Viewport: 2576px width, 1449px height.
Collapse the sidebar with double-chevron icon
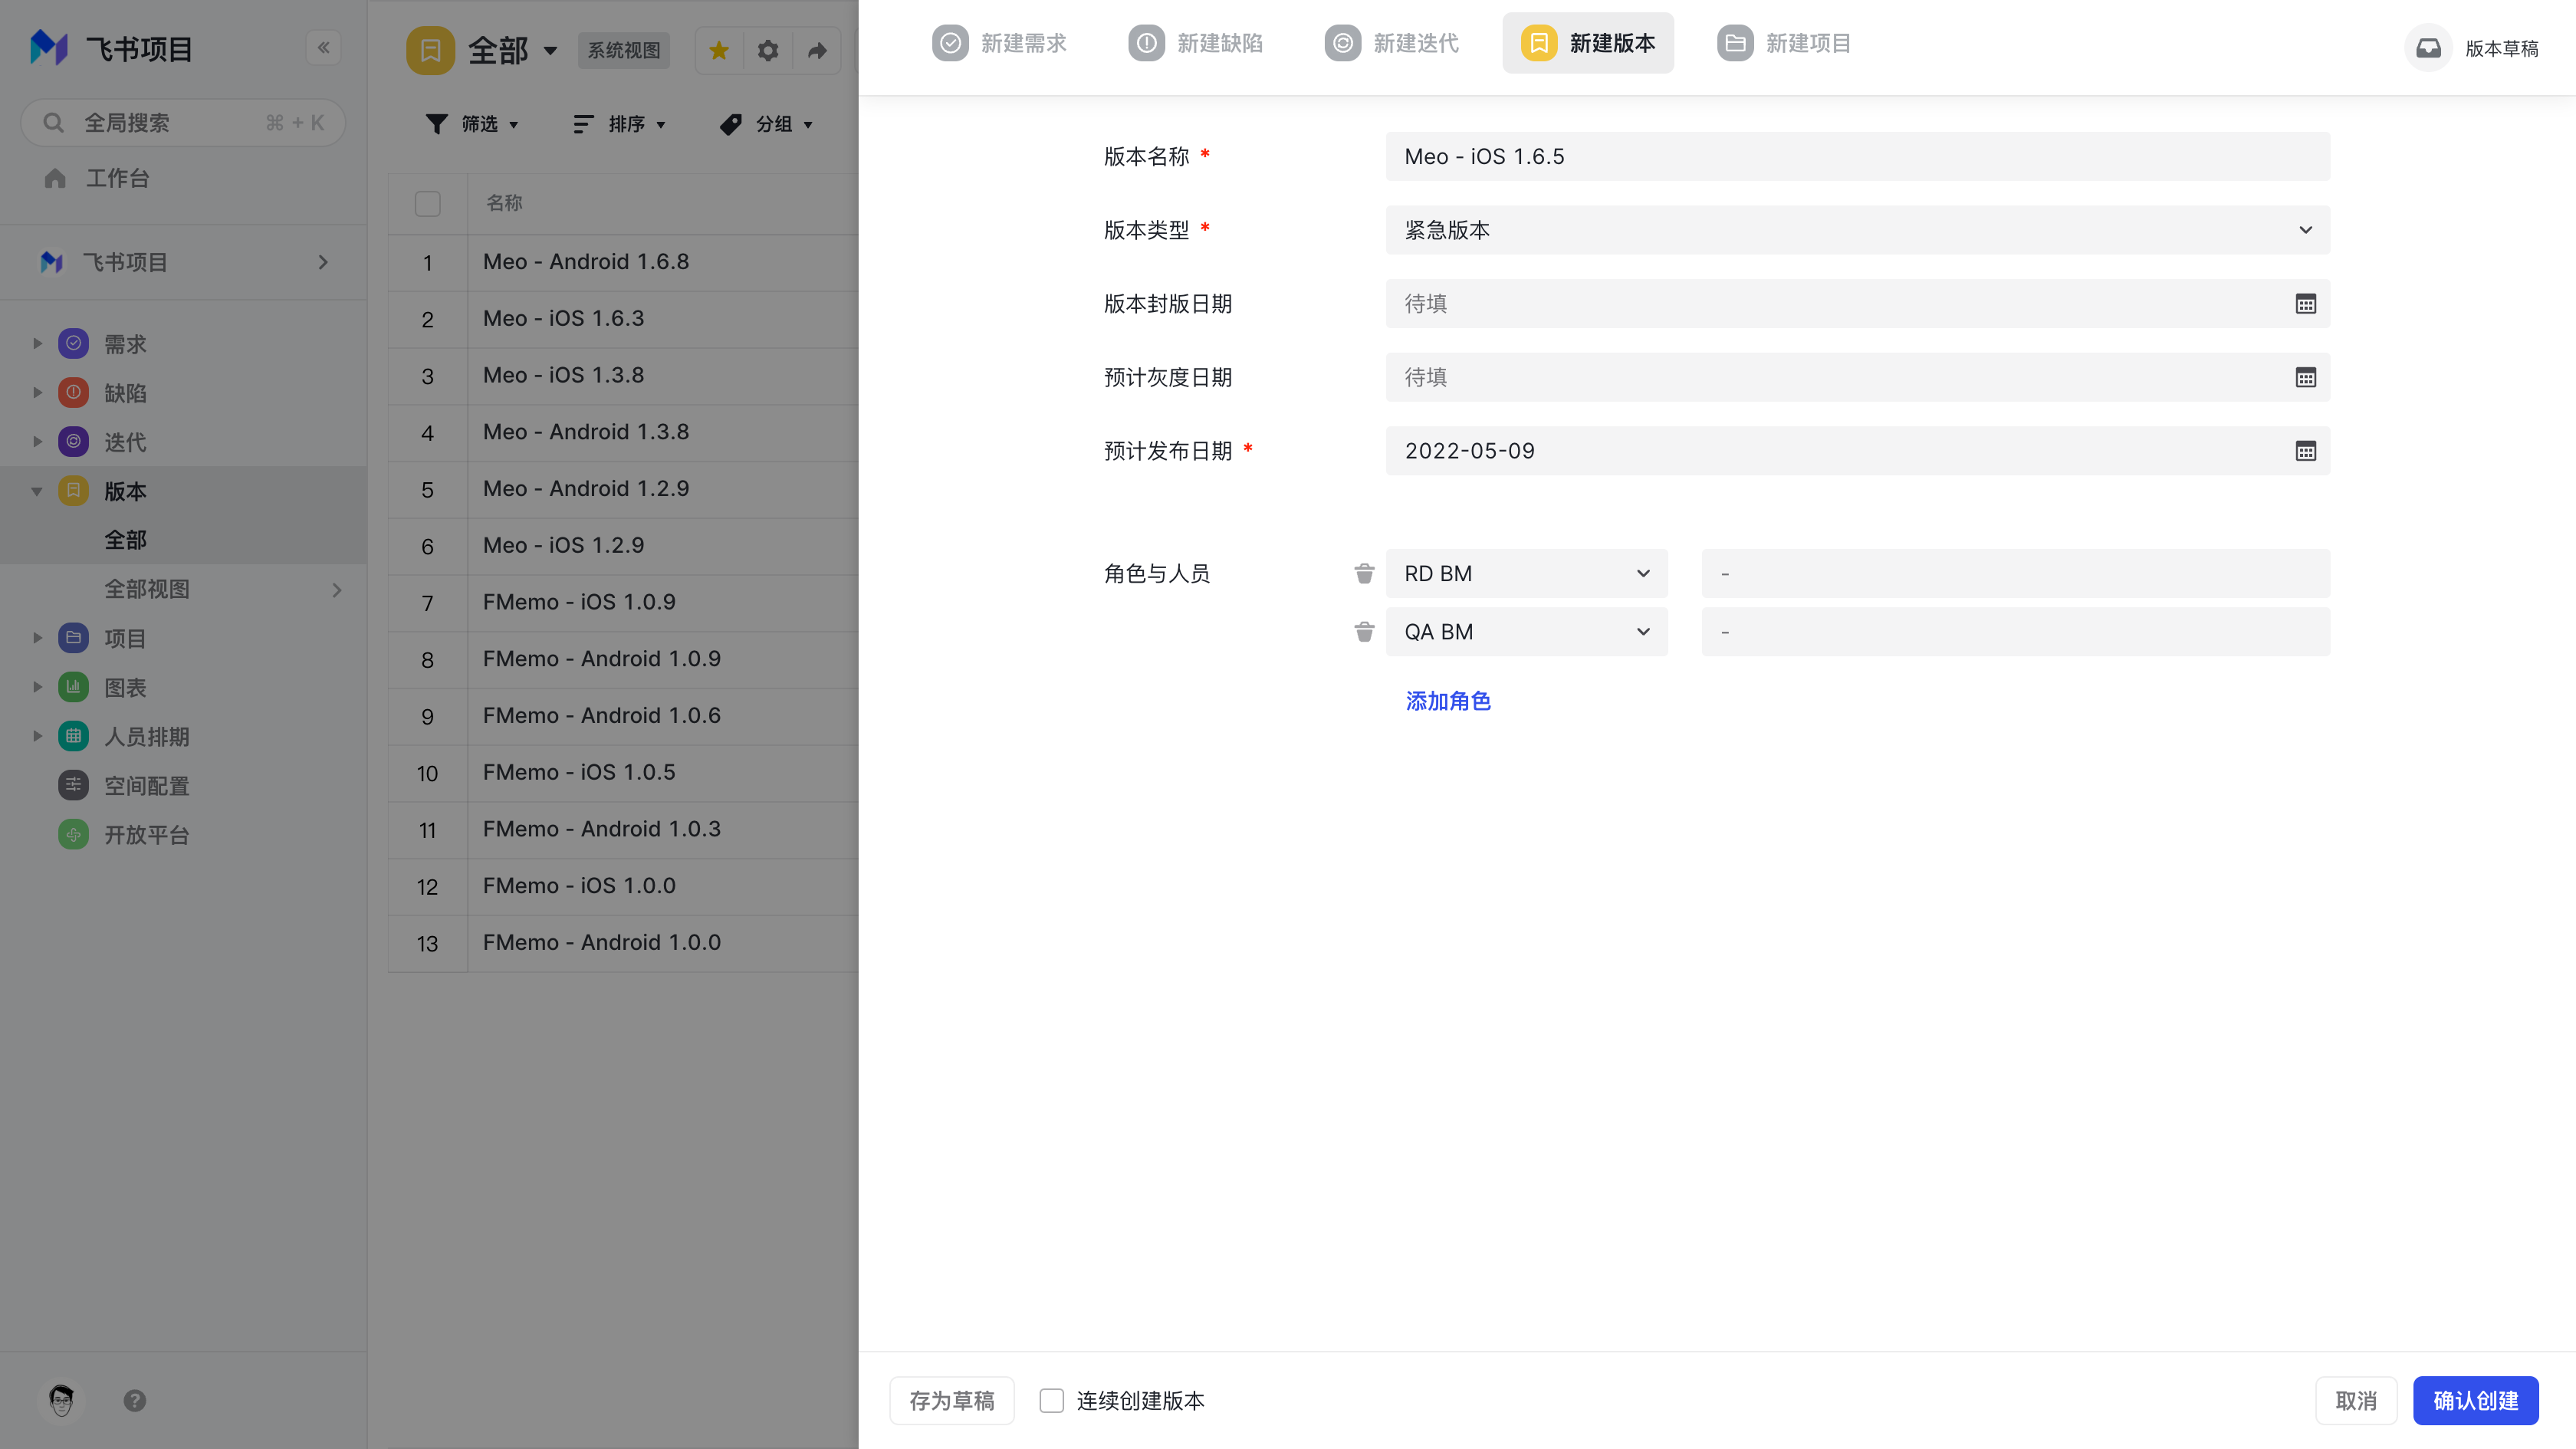point(323,47)
